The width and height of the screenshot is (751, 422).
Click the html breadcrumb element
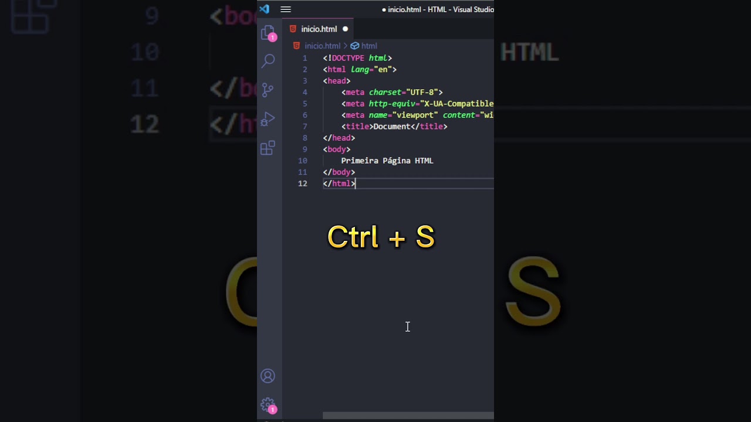click(x=369, y=46)
